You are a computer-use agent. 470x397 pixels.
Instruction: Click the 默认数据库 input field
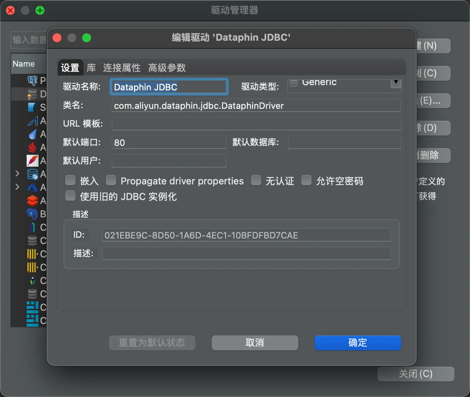(x=344, y=142)
